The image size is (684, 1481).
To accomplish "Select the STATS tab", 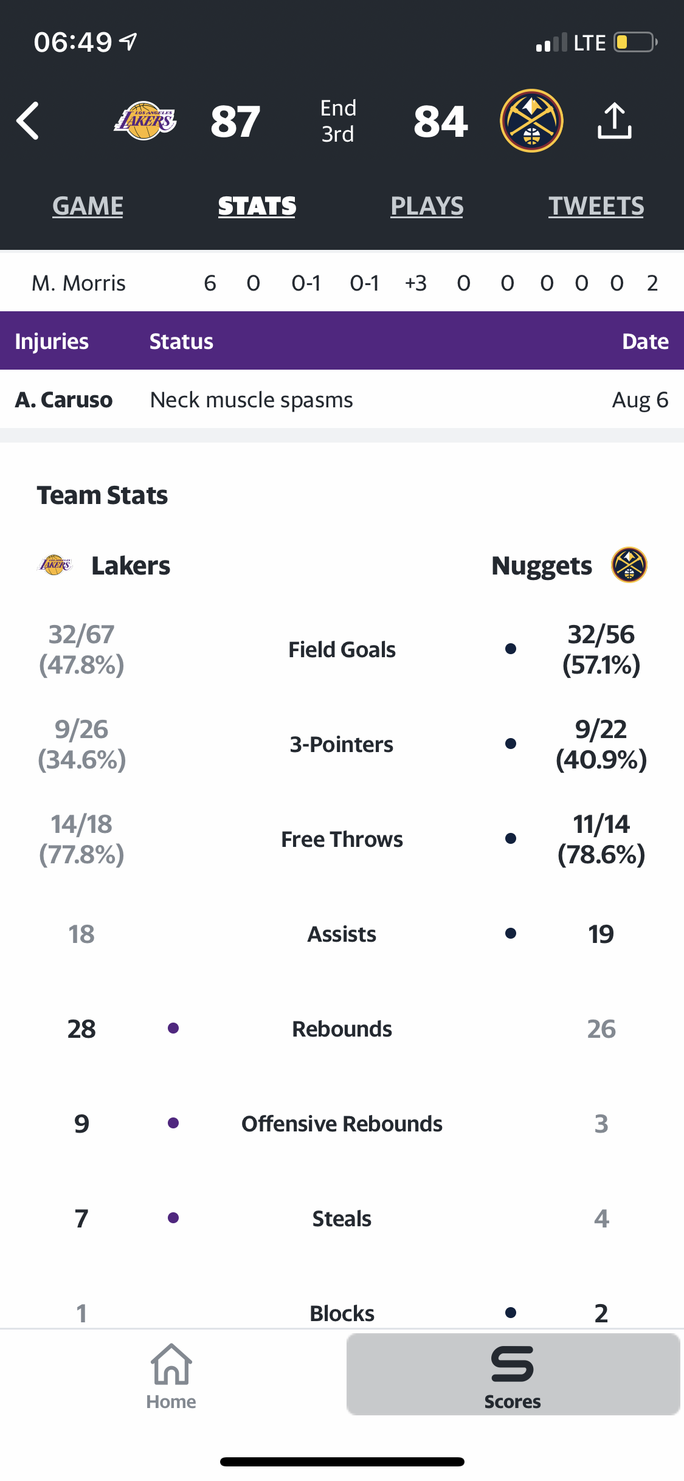I will click(x=257, y=206).
